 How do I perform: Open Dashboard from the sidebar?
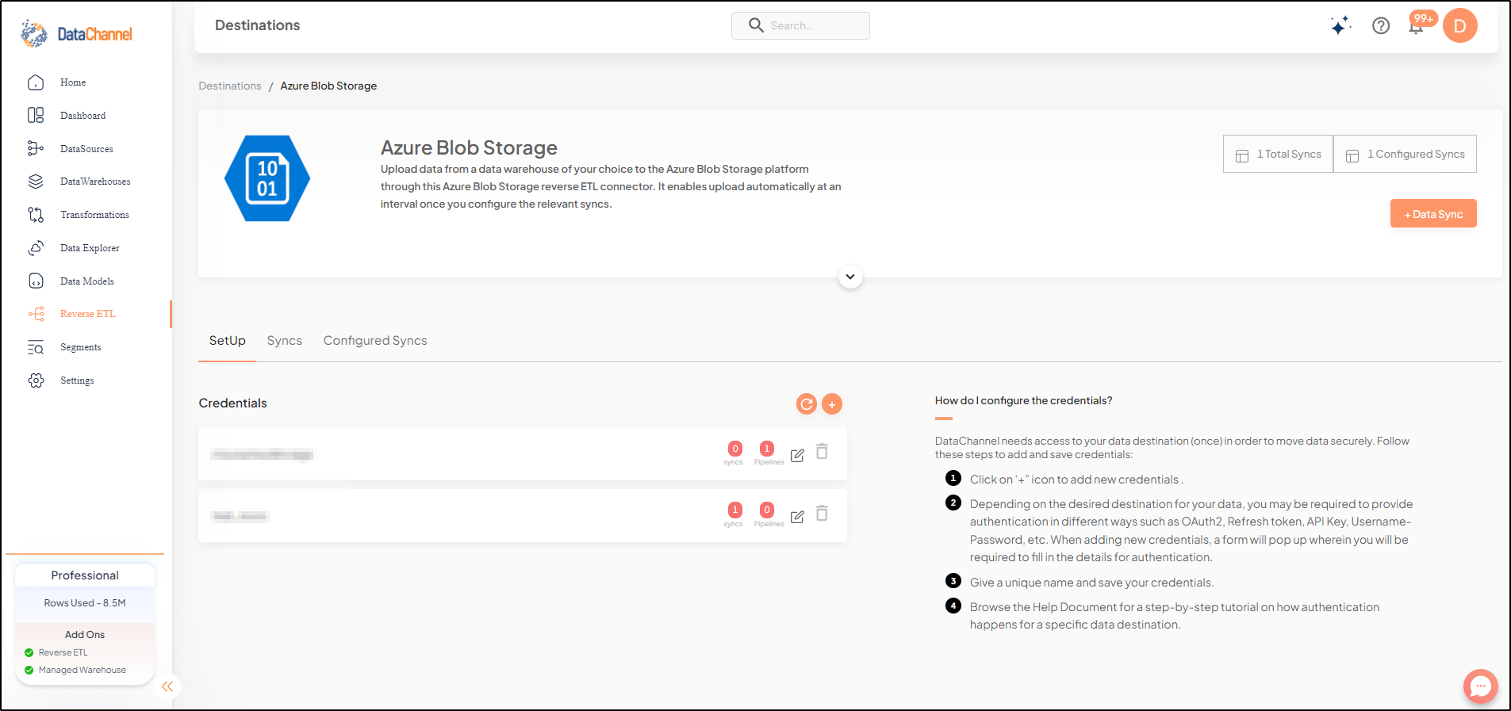(x=82, y=116)
